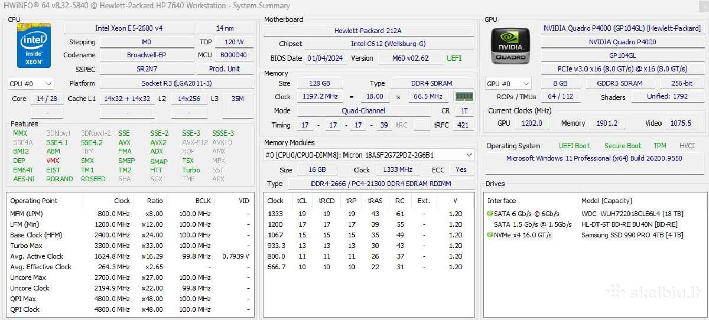
Task: Click the 120 W TDP value
Action: click(x=234, y=42)
